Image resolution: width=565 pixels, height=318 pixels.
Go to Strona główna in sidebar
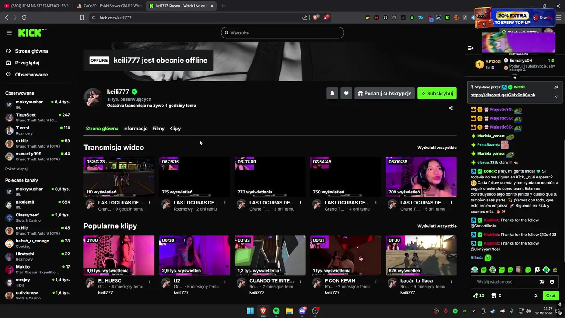click(x=31, y=51)
